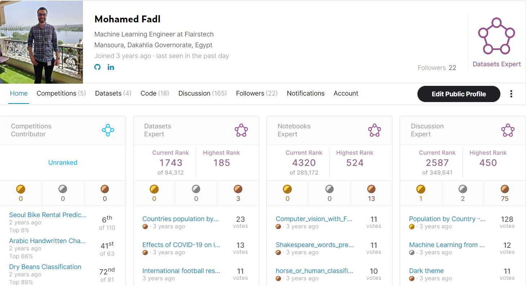This screenshot has width=526, height=286.
Task: Open bronze medal count in Competitions card
Action: click(x=105, y=188)
